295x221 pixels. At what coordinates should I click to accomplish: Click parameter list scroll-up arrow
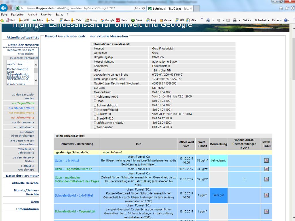click(x=36, y=65)
